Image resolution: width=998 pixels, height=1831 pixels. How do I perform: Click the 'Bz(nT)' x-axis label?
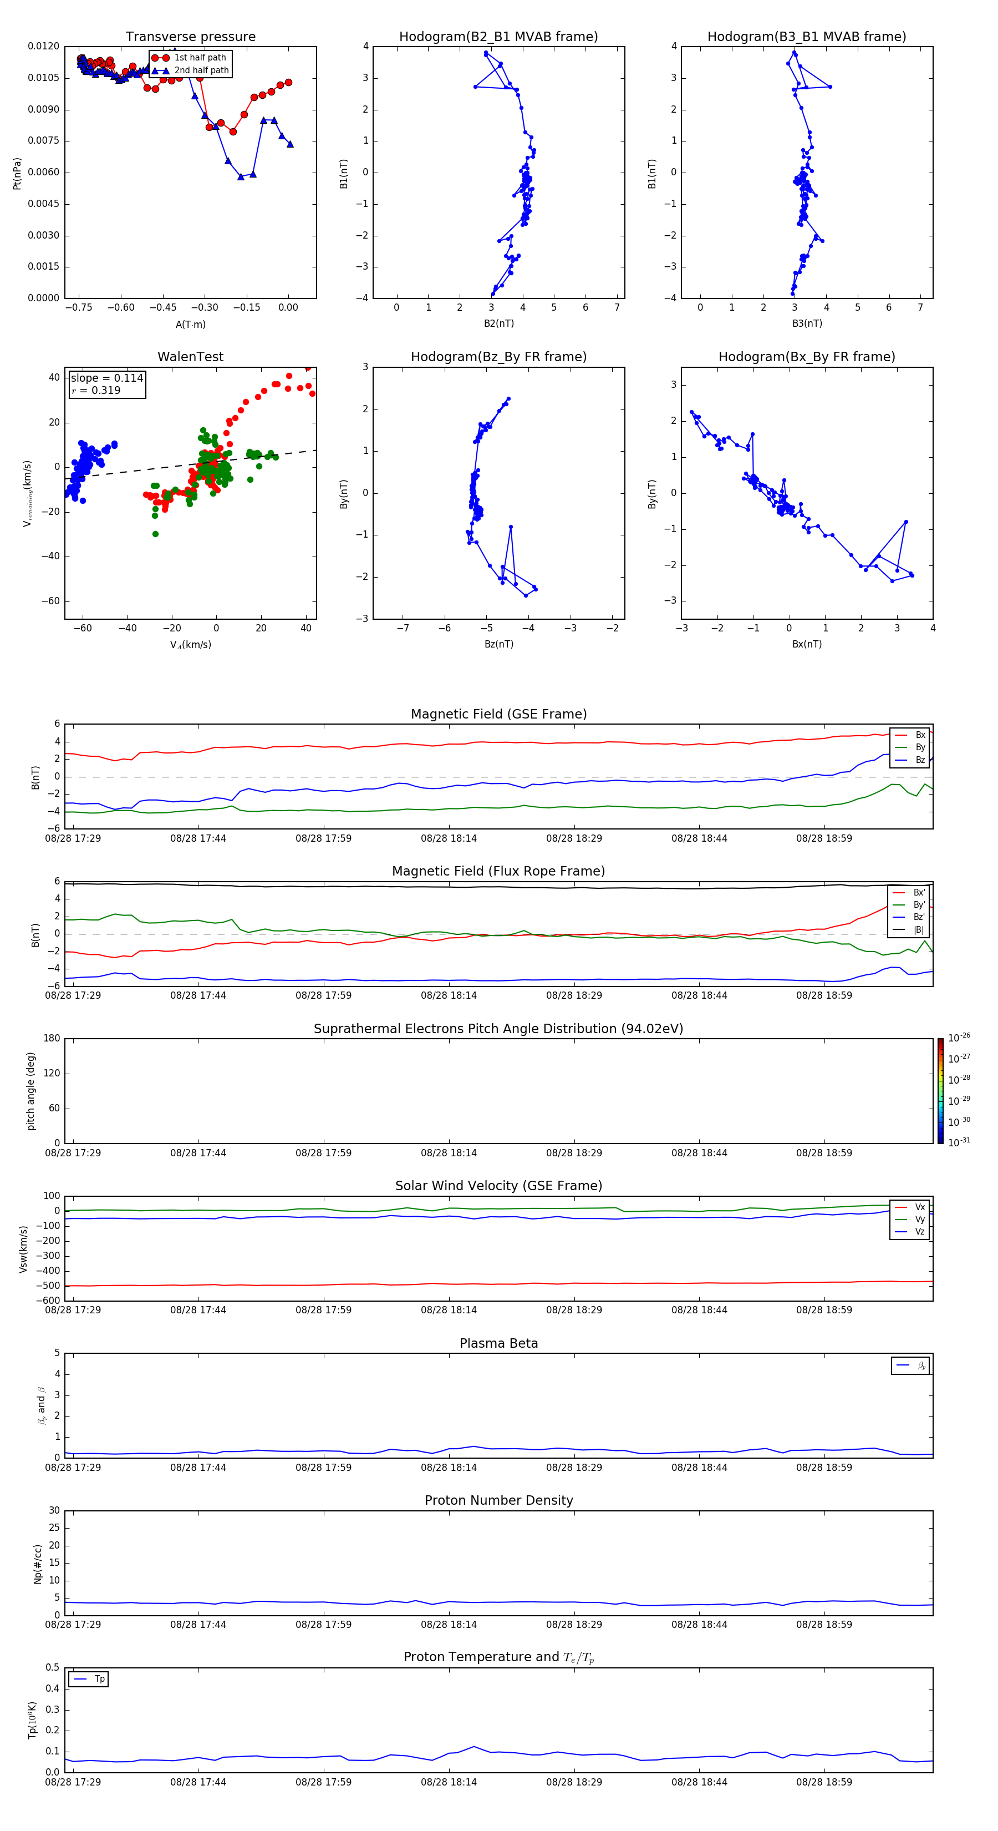click(498, 644)
